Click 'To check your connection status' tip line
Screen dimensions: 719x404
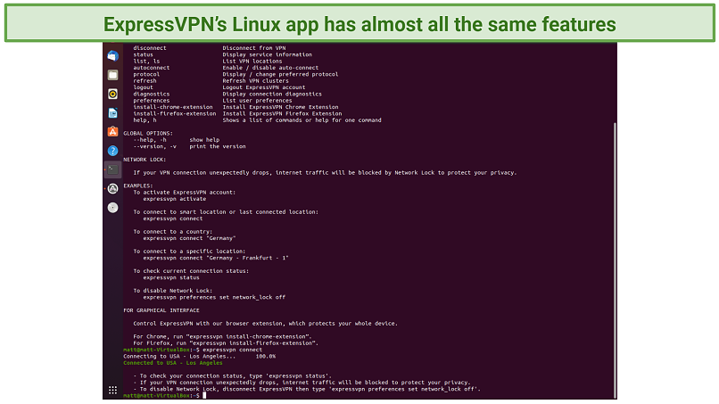[233, 375]
